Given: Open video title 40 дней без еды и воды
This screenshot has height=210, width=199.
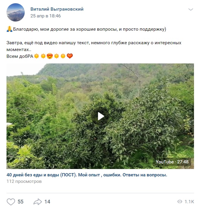Looking at the screenshot, I should (x=87, y=175).
